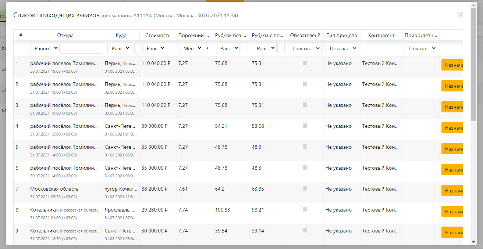Select the Московская область origin cell

(x=65, y=192)
